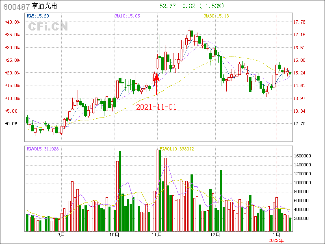This screenshot has width=325, height=244.
Task: Click the 12.70 price axis value
Action: 299,124
